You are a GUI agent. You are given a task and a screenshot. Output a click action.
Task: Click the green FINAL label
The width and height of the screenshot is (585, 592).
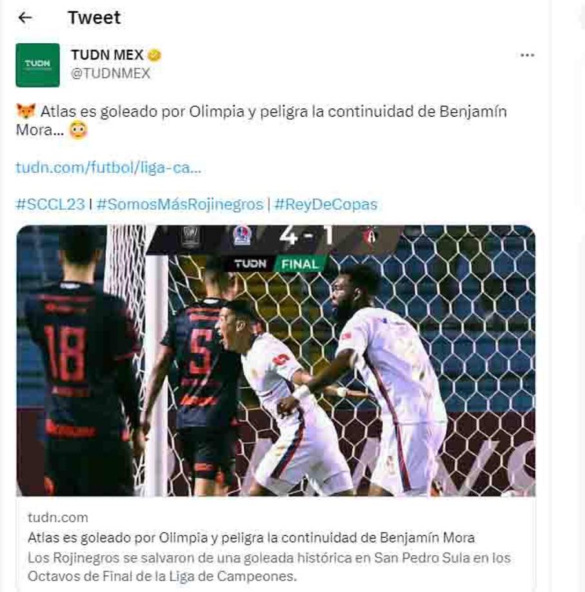click(299, 264)
